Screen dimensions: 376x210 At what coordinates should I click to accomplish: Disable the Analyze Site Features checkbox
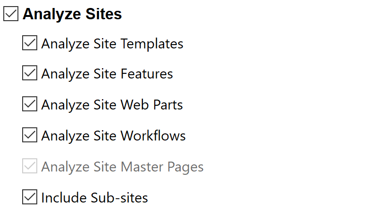click(x=30, y=74)
